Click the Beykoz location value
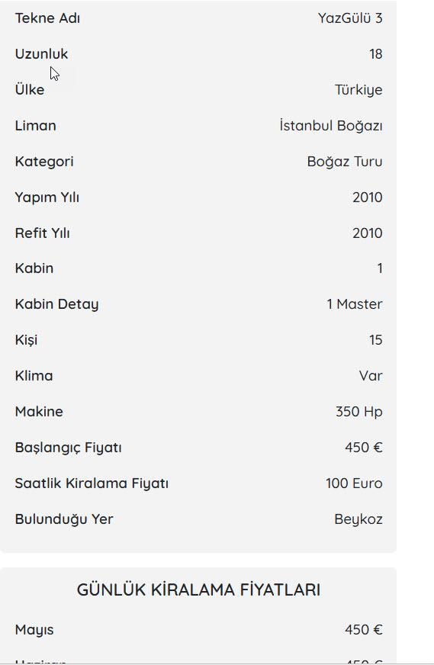 click(x=358, y=519)
